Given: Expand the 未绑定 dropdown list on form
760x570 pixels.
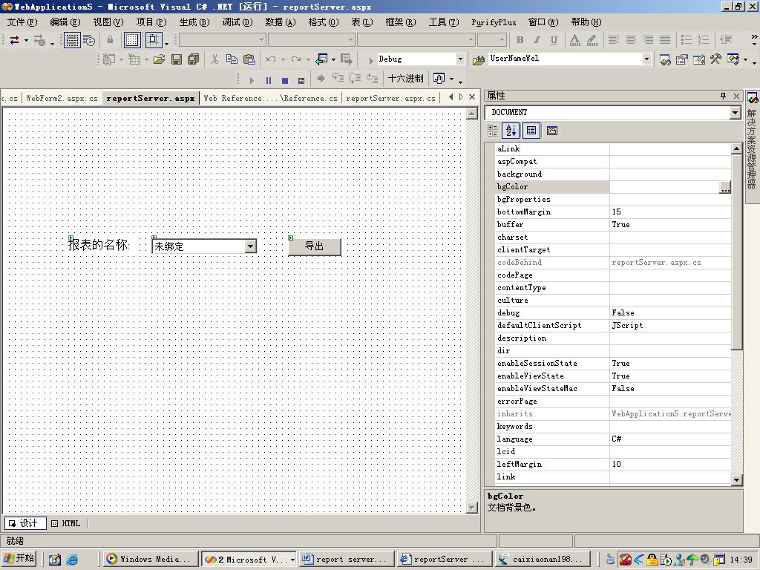Looking at the screenshot, I should point(250,246).
